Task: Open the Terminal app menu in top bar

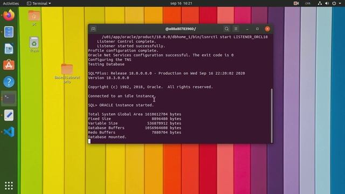Action: 39,3
